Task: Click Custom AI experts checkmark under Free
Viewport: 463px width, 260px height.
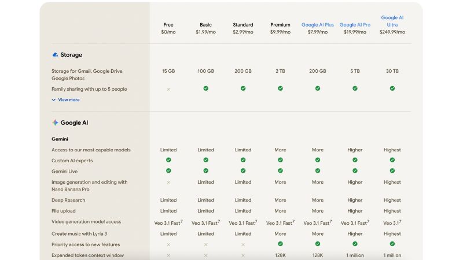Action: click(x=168, y=160)
